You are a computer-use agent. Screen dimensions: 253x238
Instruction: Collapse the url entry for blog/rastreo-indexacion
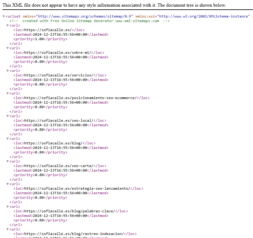pyautogui.click(x=8, y=229)
